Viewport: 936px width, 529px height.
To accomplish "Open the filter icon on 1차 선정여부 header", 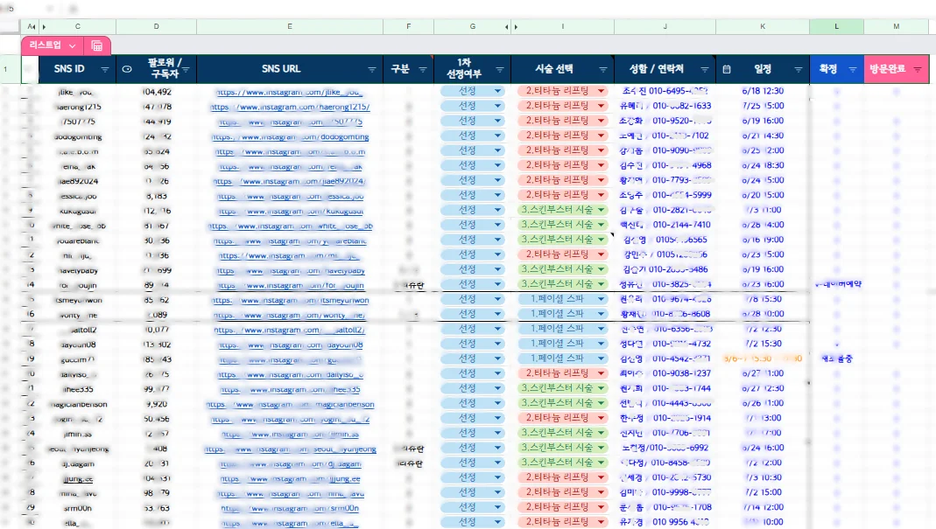I will click(500, 70).
